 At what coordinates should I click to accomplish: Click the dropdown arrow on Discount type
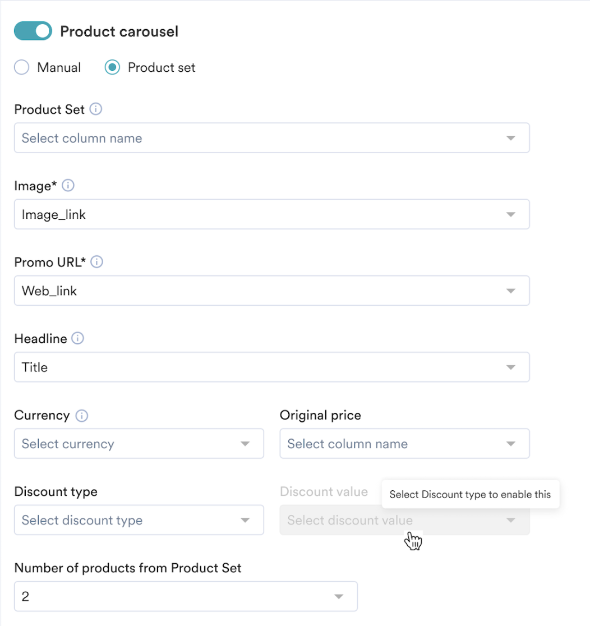245,520
